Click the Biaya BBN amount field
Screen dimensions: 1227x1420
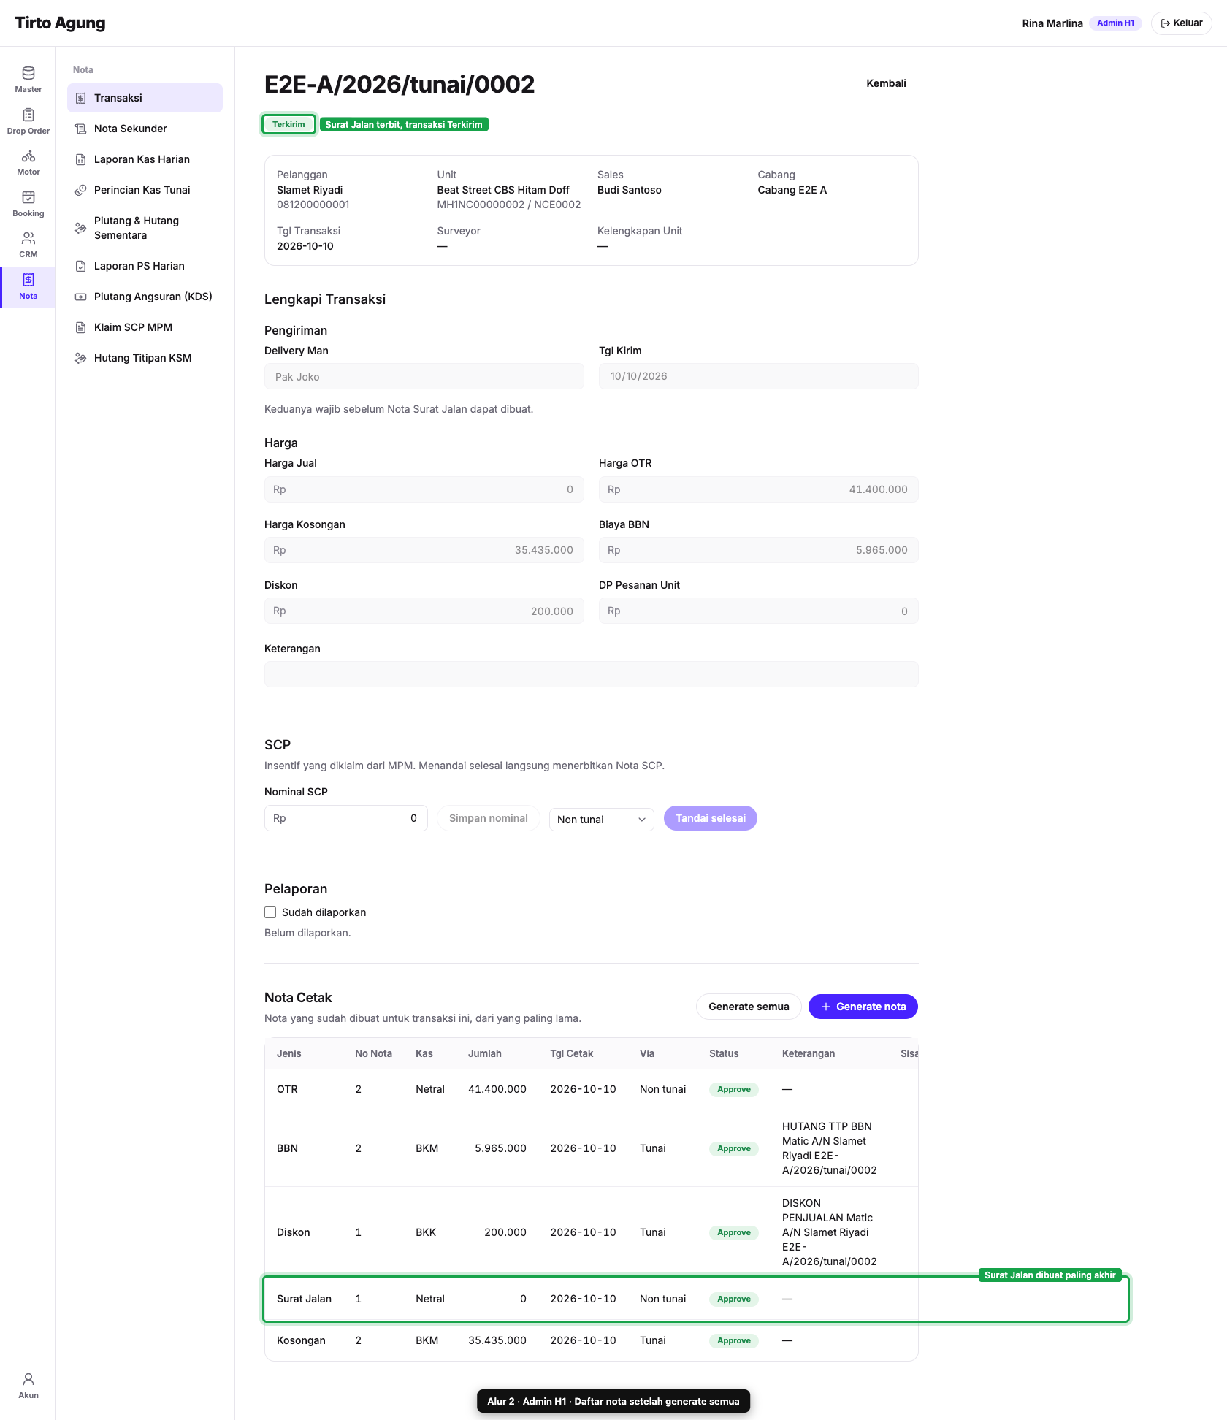(x=758, y=550)
